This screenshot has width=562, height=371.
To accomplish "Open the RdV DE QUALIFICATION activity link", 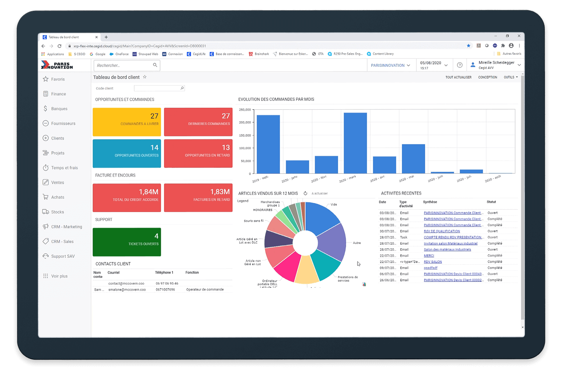I will pyautogui.click(x=442, y=231).
